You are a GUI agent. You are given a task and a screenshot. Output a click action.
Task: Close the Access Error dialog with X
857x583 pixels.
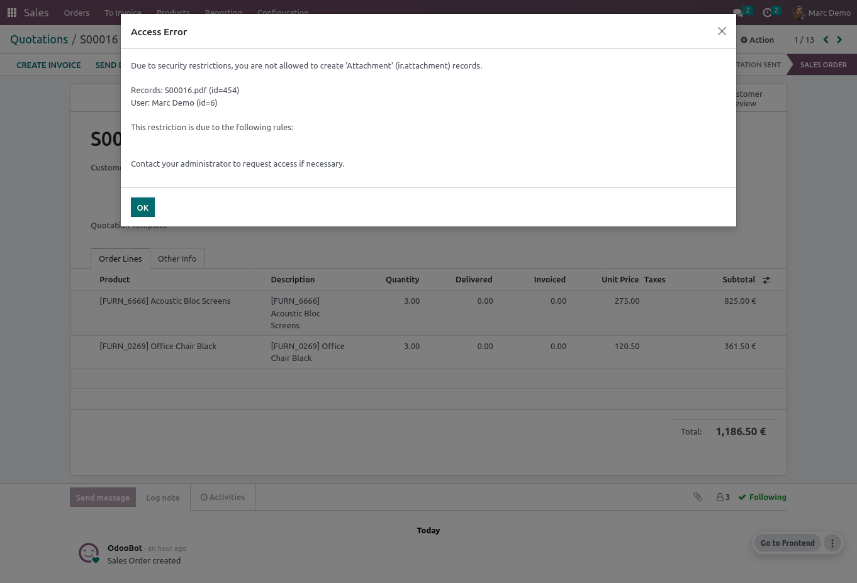click(x=722, y=31)
